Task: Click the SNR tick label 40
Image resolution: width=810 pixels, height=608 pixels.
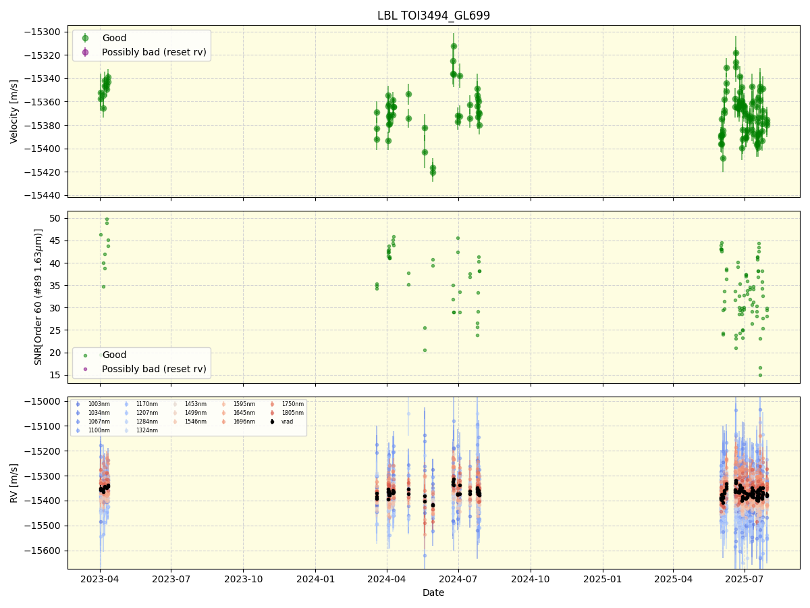Action: [57, 263]
